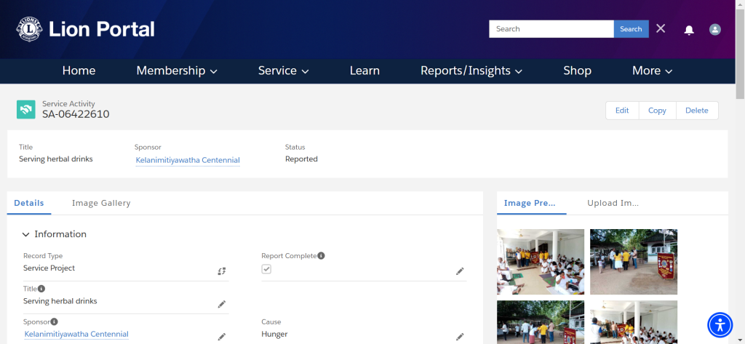745x344 pixels.
Task: Open the notifications bell
Action: coord(689,30)
